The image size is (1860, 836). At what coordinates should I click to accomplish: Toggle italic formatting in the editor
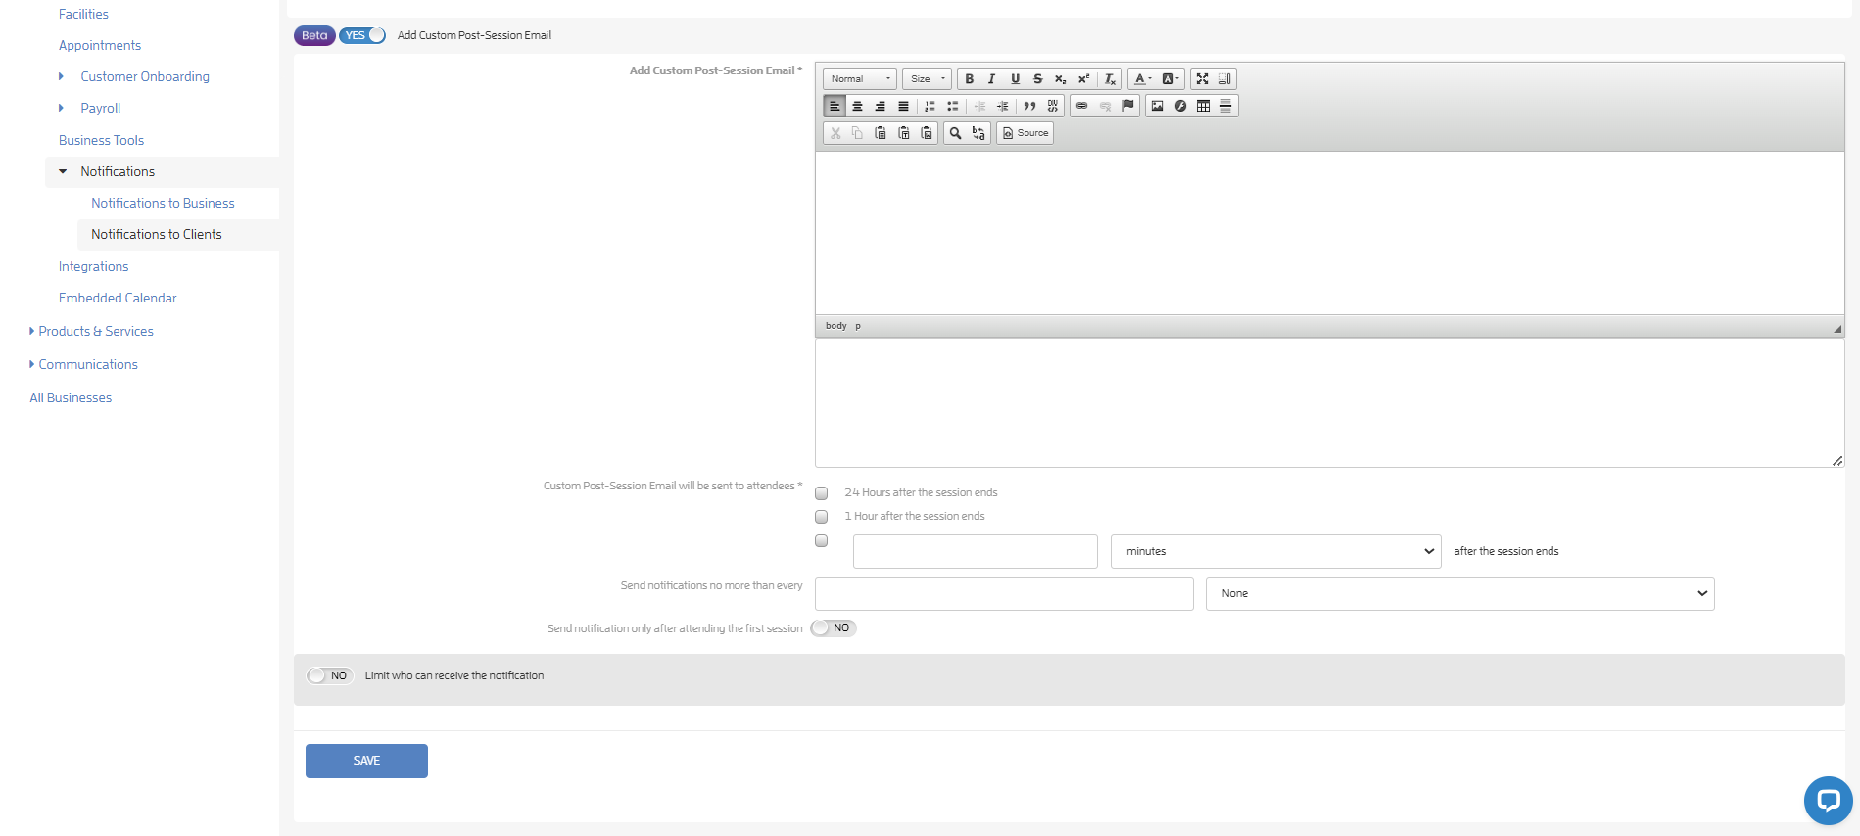991,79
